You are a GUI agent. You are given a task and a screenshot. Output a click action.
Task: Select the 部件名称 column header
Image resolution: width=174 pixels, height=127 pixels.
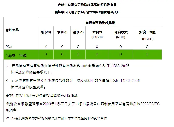[x=12, y=30]
